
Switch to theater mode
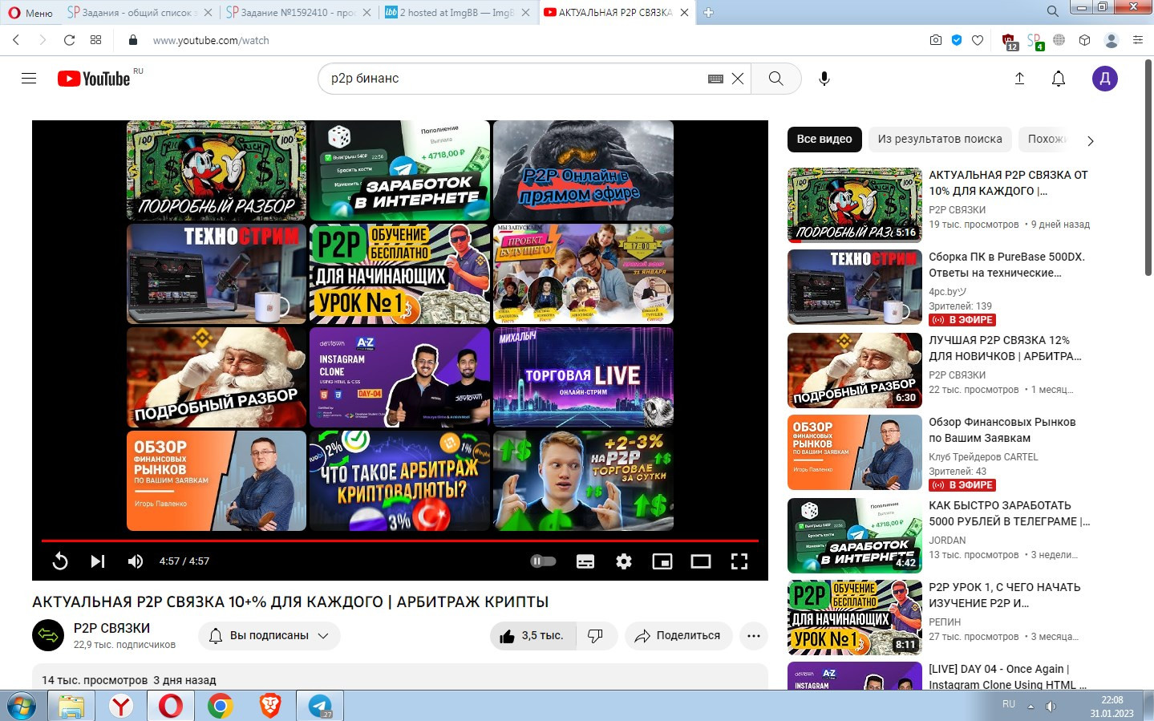pos(701,561)
